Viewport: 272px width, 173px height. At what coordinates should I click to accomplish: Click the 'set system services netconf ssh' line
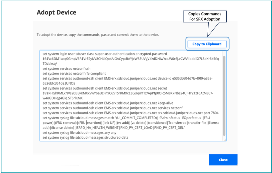[x=67, y=69]
